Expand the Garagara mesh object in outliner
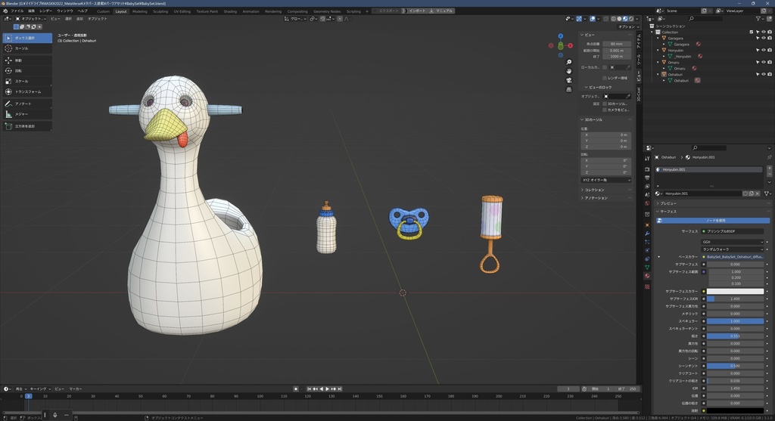 point(665,44)
